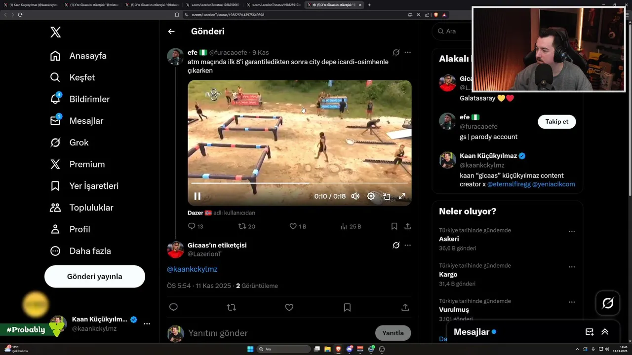Click the Ara search box on X
The image size is (632, 355).
coord(452,31)
